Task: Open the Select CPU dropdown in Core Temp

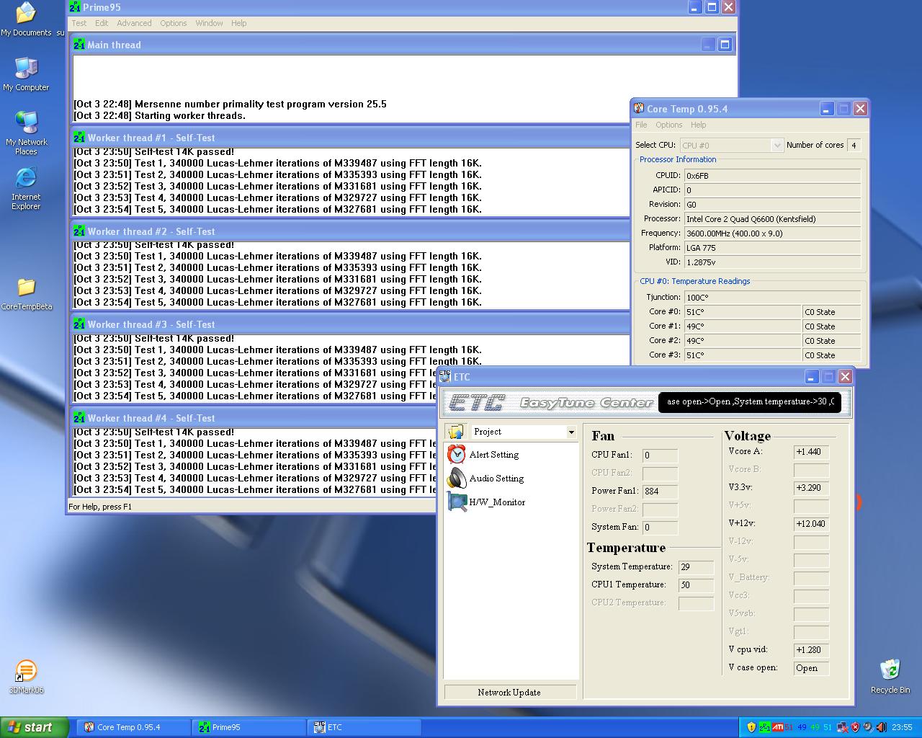Action: pos(777,145)
